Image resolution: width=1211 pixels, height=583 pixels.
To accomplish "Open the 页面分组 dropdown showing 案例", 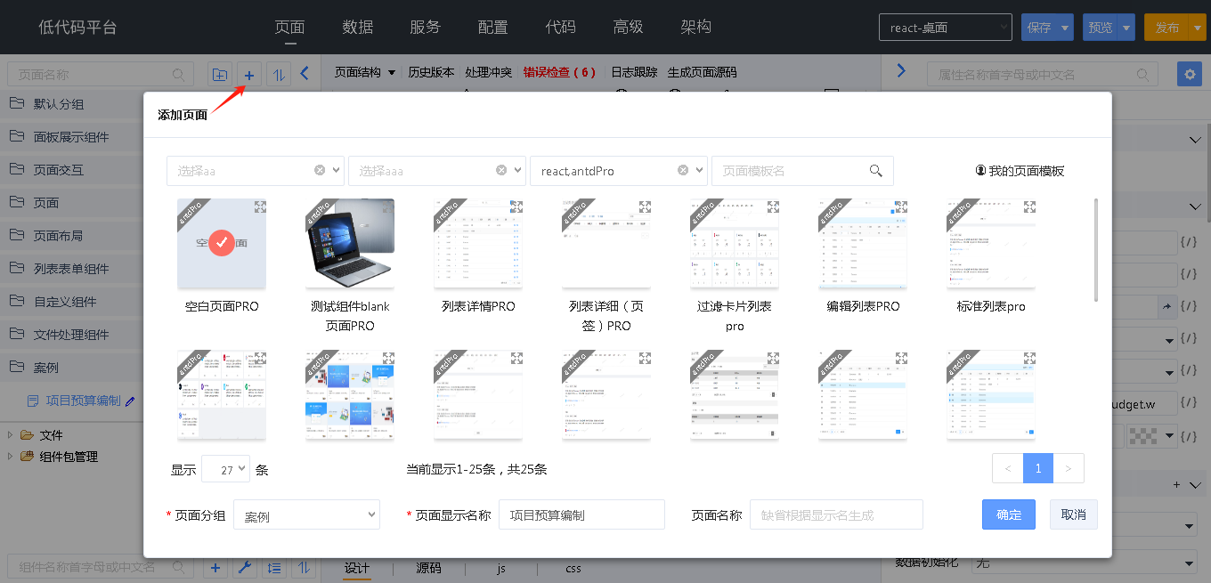I will 306,515.
